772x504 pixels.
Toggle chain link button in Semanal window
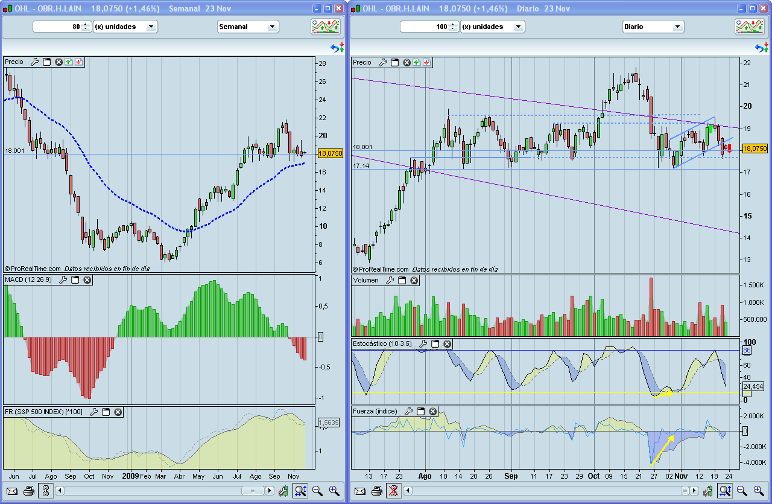[46, 491]
